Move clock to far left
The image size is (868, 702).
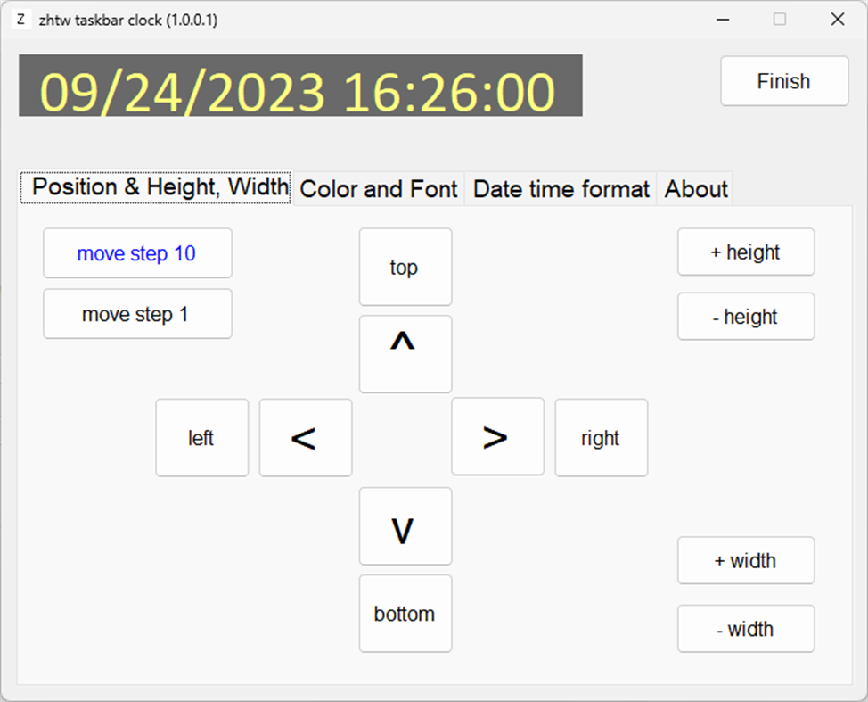pos(201,437)
